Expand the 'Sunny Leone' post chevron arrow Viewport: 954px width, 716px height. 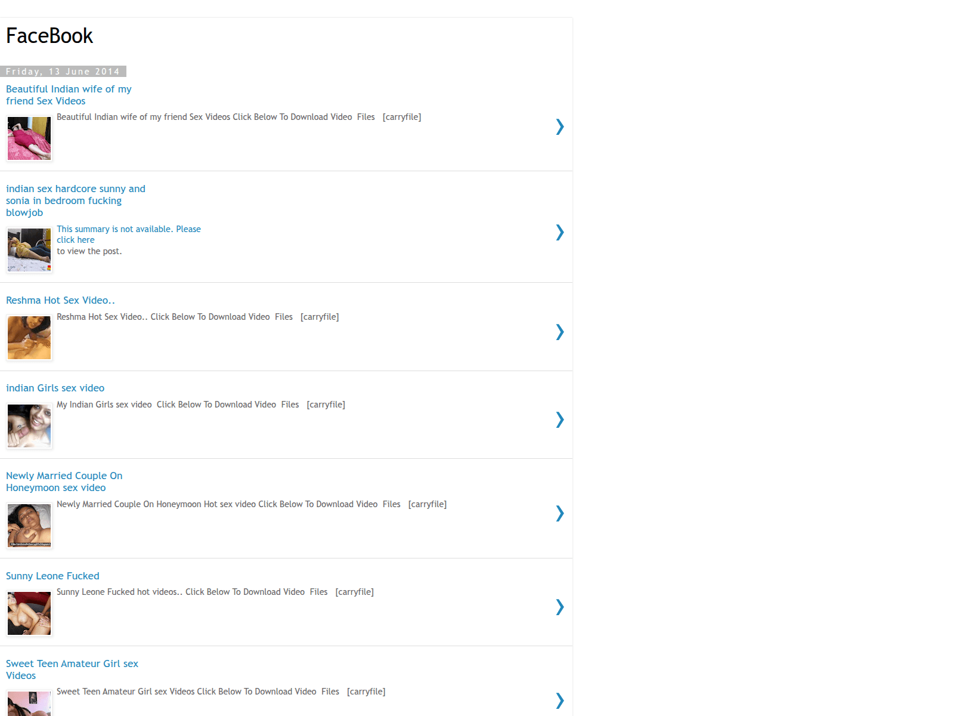coord(559,607)
